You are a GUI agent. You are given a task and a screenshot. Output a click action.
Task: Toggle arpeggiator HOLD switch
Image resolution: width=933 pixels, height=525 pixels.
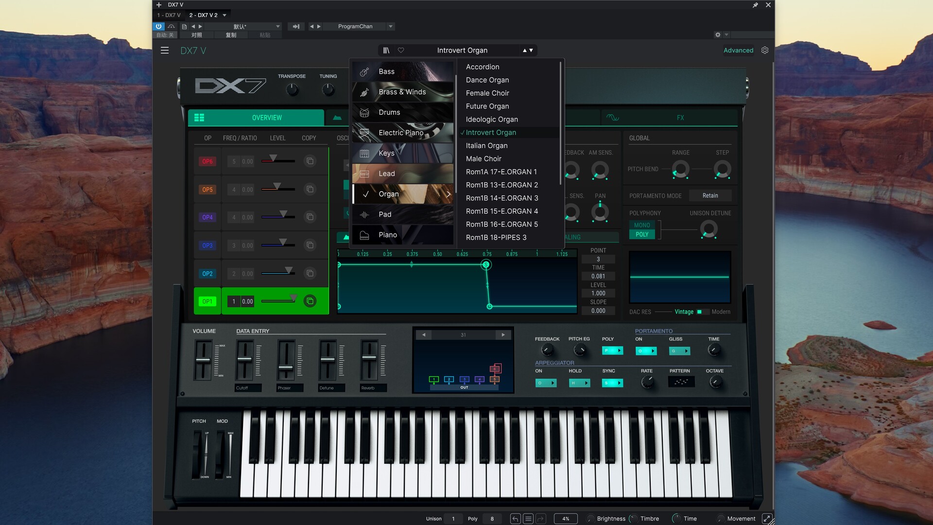[x=579, y=383]
